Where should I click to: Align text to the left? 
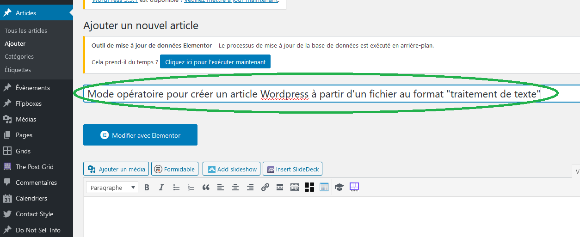click(x=221, y=188)
